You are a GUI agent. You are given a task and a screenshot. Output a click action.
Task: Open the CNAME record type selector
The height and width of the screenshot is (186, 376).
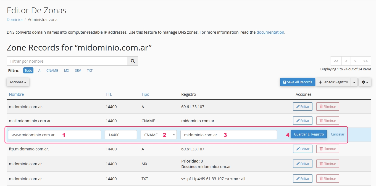pos(159,135)
